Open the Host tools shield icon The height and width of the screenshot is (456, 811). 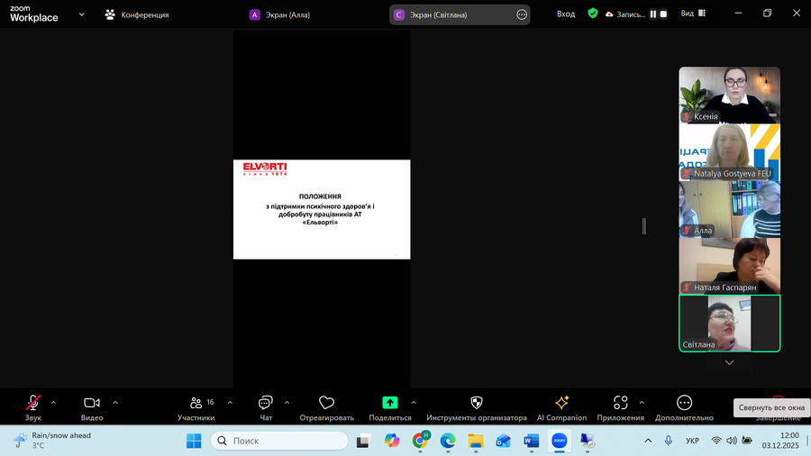pyautogui.click(x=477, y=402)
